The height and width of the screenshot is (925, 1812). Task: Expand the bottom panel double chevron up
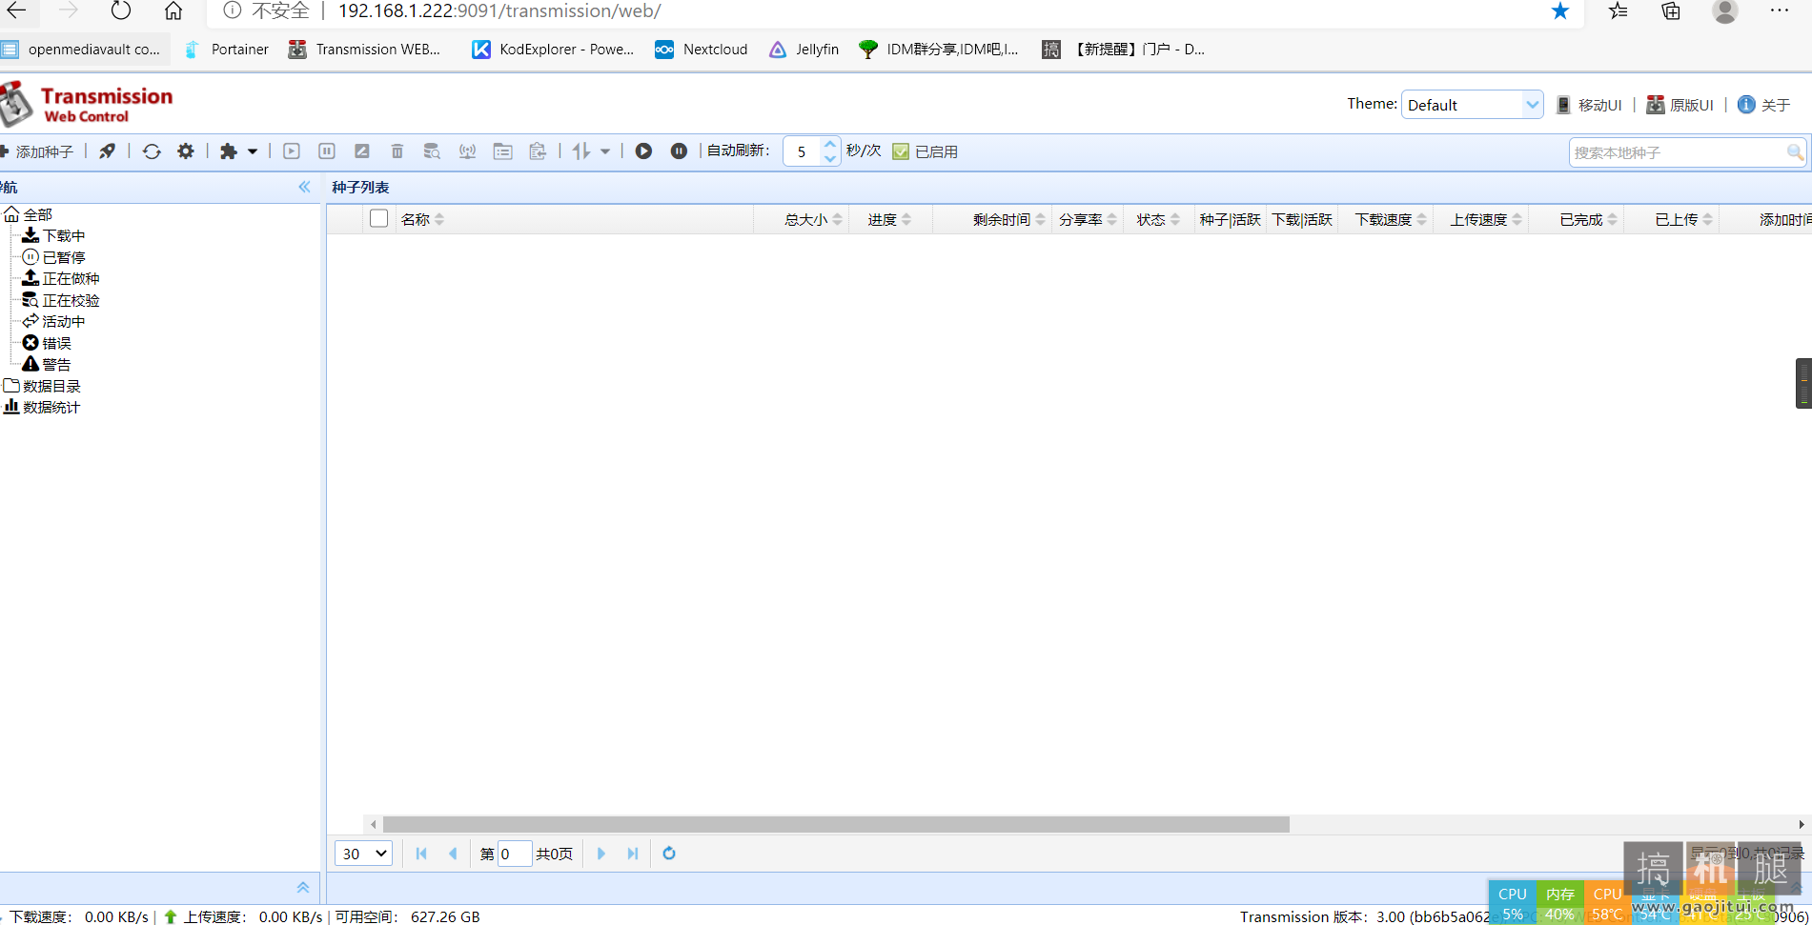click(x=303, y=887)
